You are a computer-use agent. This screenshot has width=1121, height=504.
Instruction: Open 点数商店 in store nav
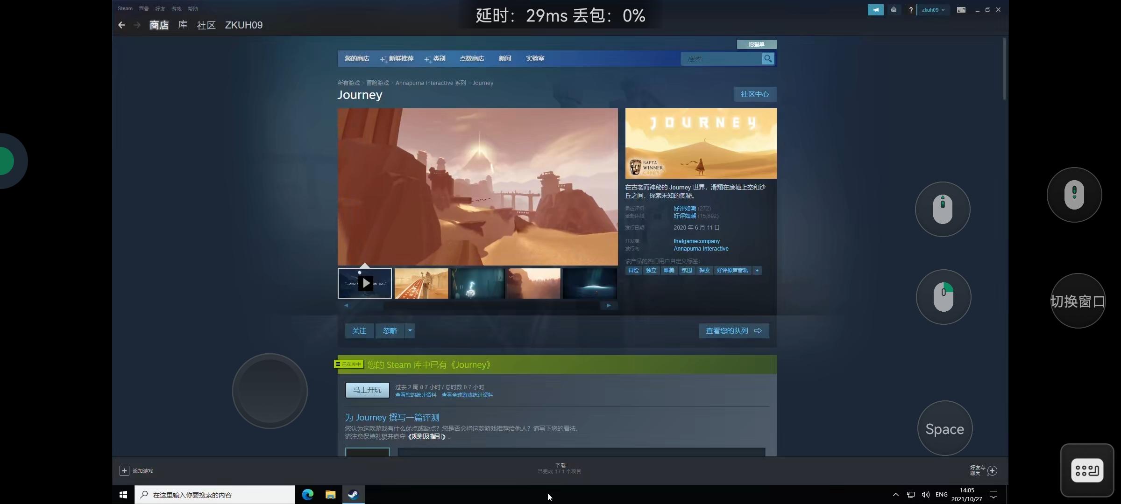(472, 59)
